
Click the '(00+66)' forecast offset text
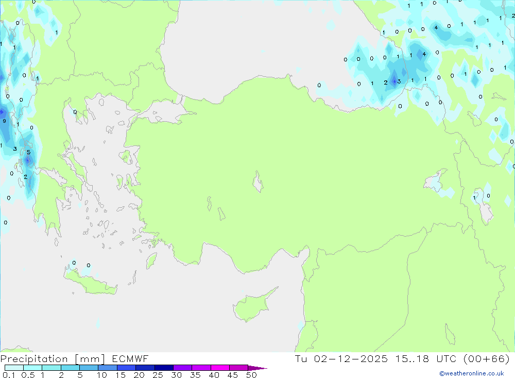coord(487,358)
